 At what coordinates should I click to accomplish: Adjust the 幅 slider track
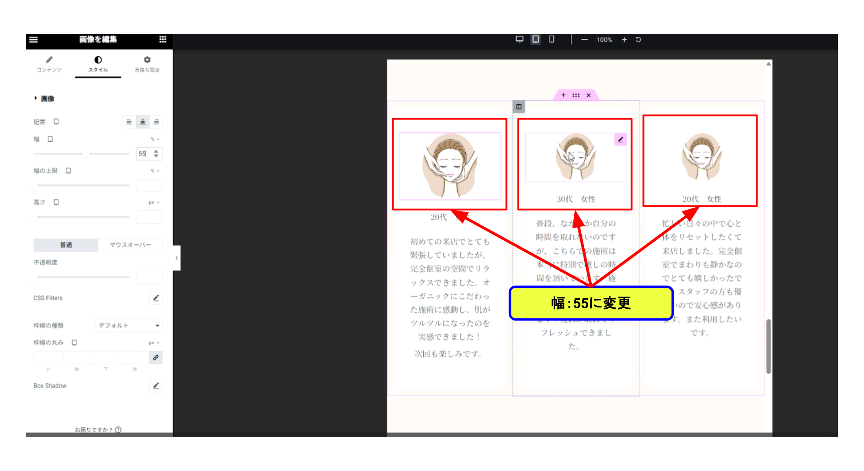point(82,154)
